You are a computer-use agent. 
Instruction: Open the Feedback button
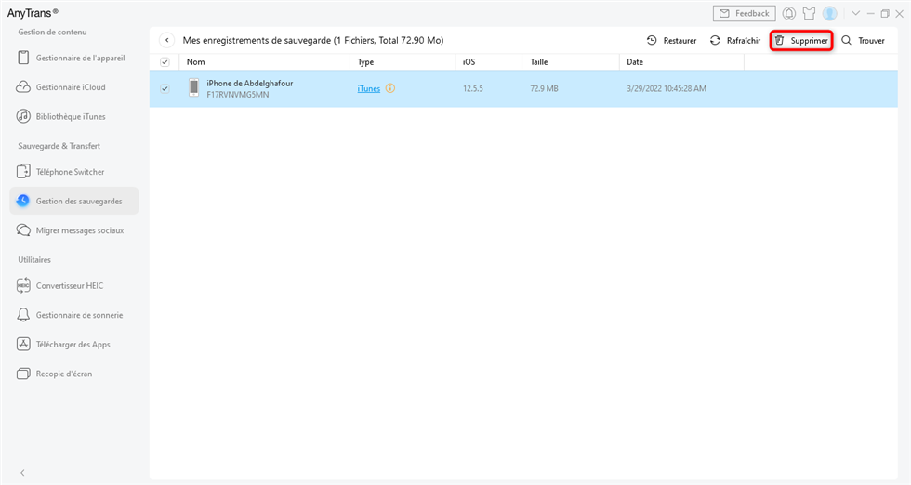745,13
